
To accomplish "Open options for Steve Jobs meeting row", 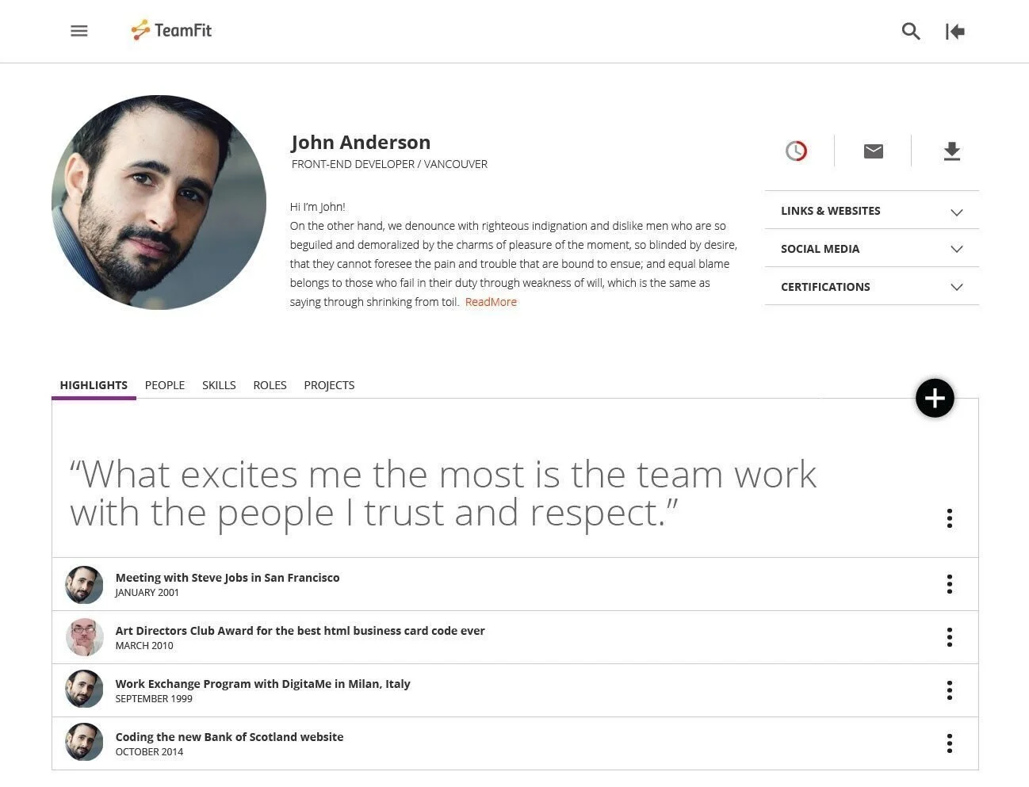I will [949, 584].
